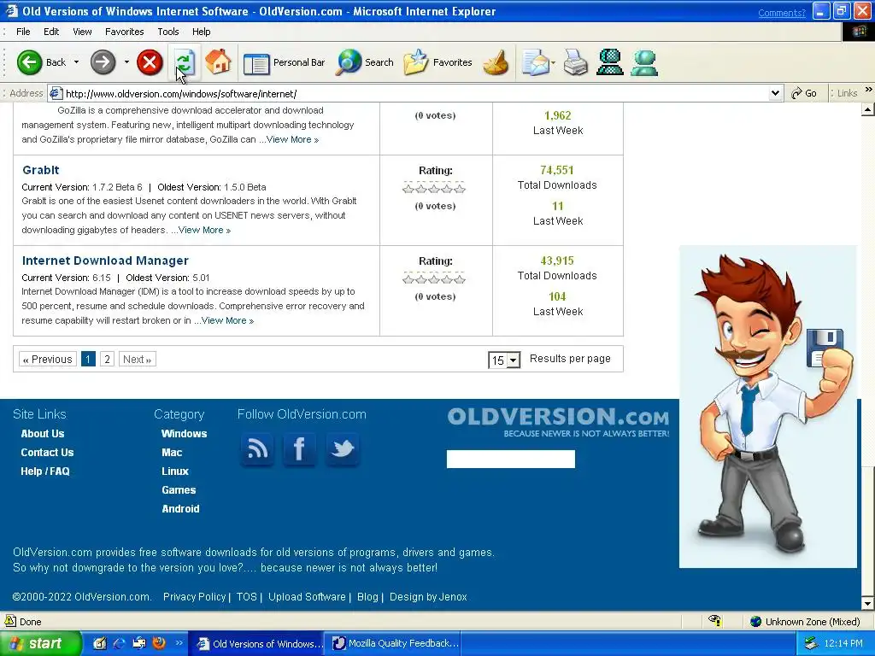Viewport: 875px width, 656px height.
Task: Click the grey Forward arrow button
Action: (103, 61)
